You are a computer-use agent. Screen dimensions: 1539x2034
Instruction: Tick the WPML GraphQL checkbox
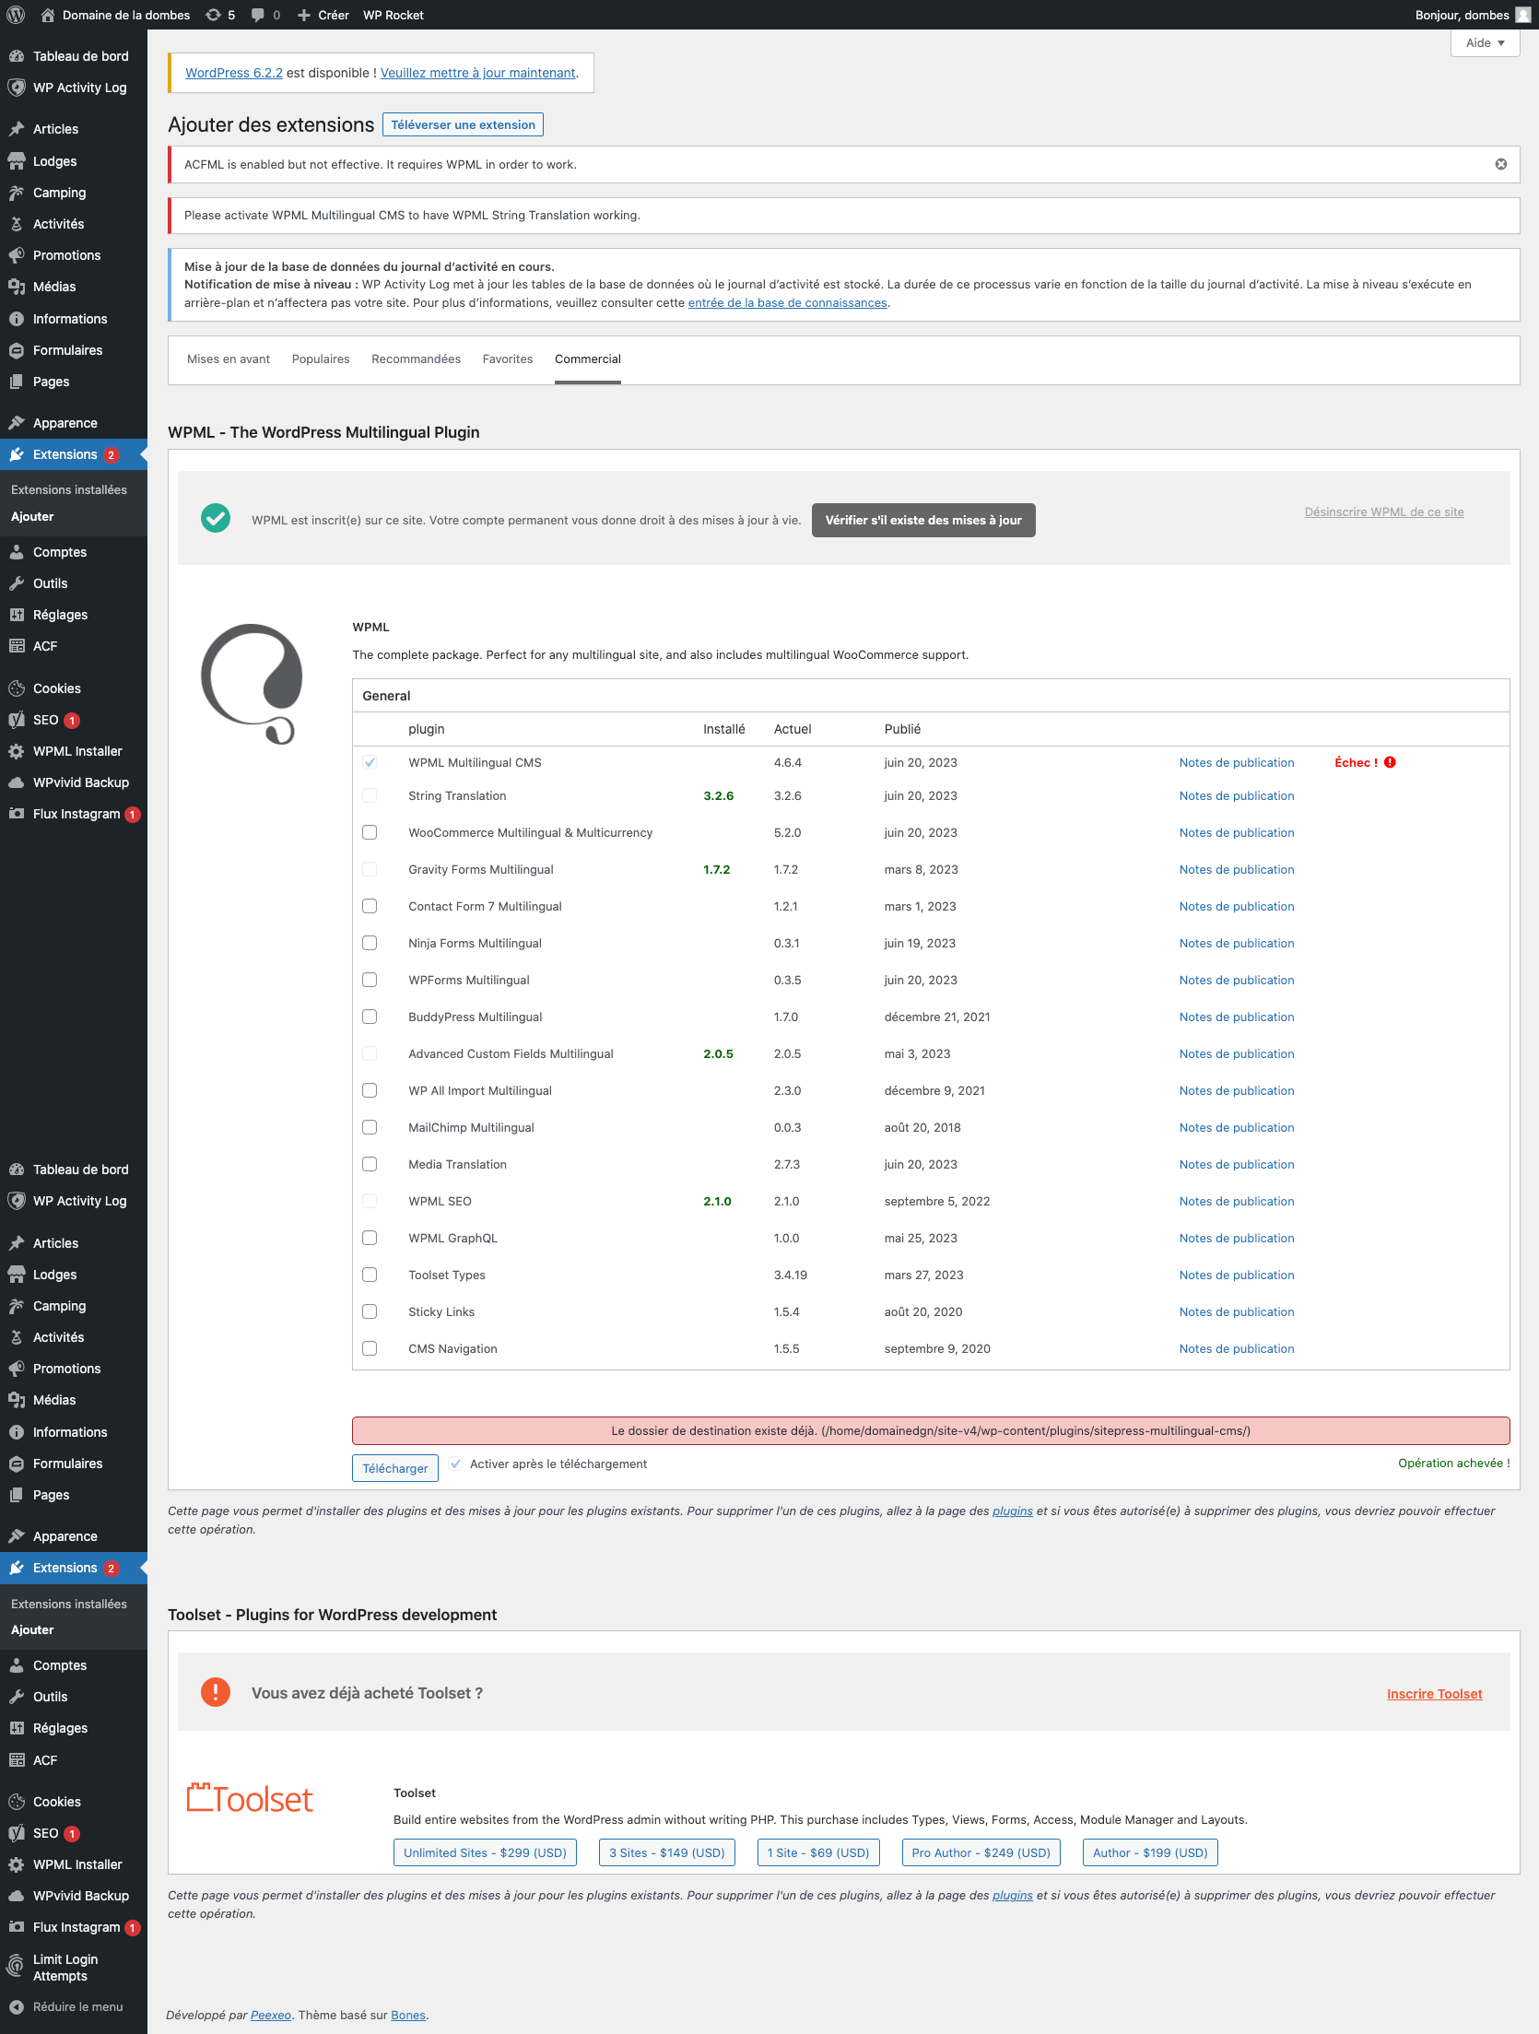[x=370, y=1238]
